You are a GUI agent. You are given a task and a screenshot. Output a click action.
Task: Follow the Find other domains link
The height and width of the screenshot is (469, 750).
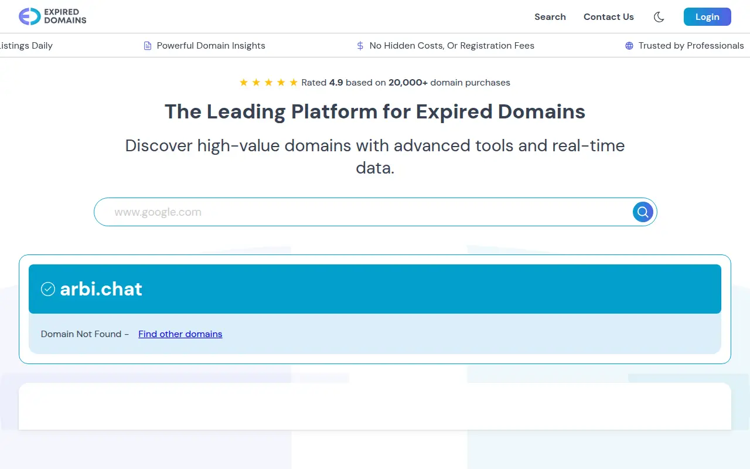pyautogui.click(x=180, y=334)
